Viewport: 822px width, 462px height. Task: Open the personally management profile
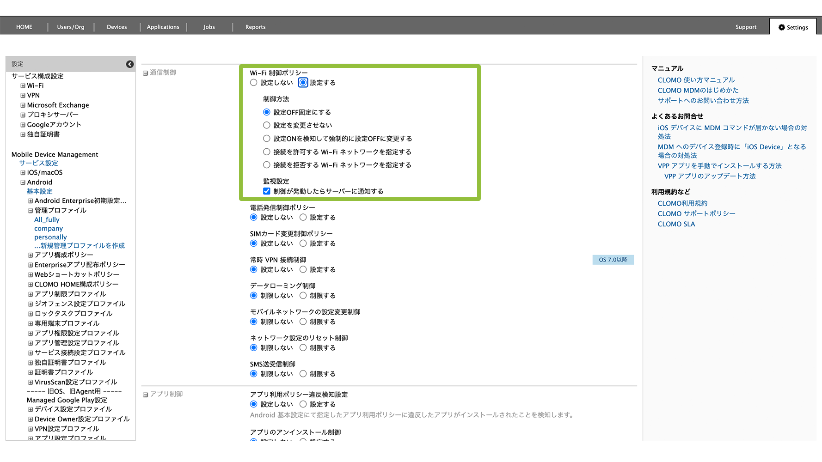click(50, 237)
